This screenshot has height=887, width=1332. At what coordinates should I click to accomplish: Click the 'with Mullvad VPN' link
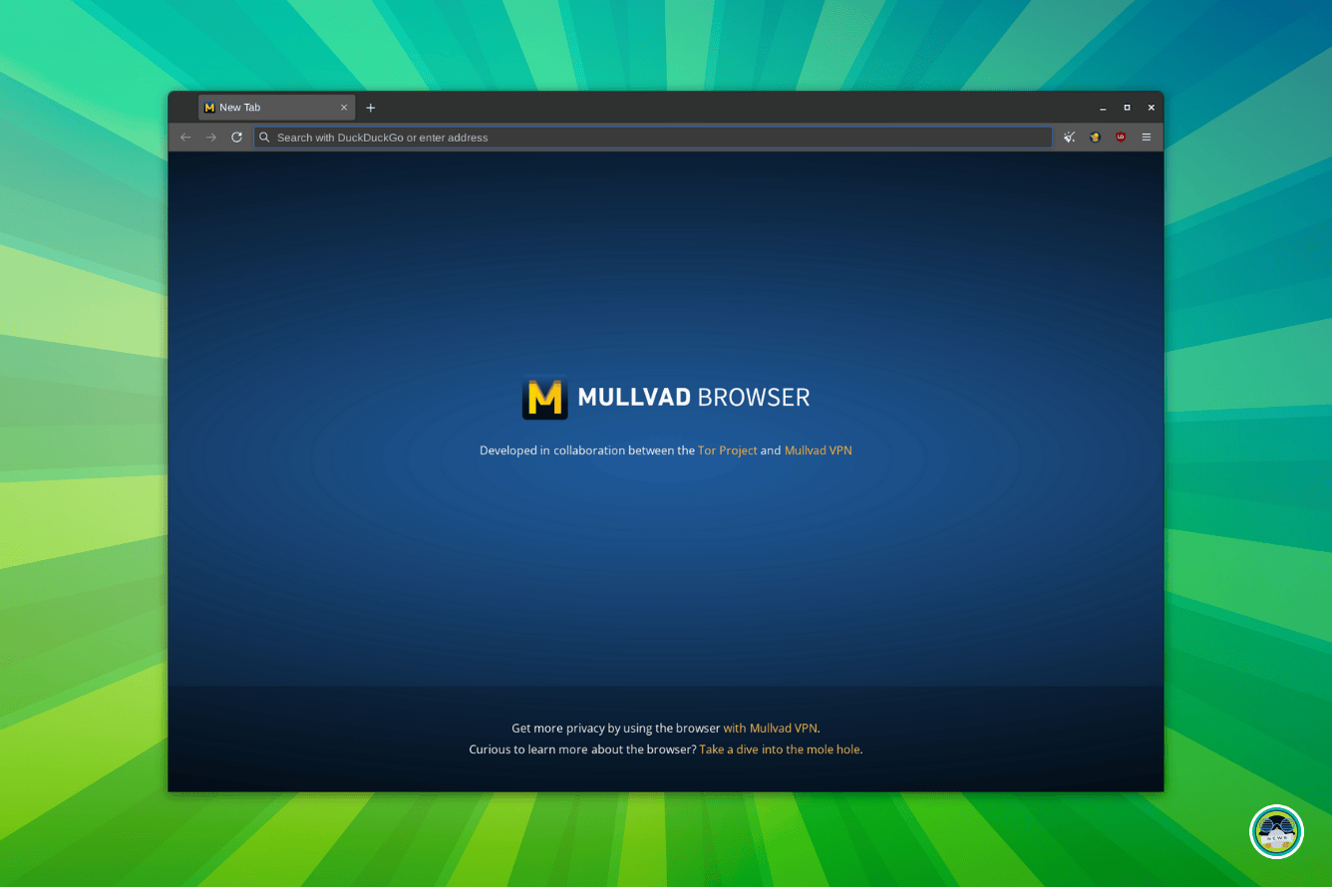point(770,729)
